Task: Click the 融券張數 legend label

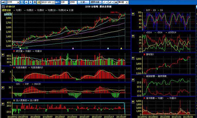Action: pyautogui.click(x=163, y=76)
